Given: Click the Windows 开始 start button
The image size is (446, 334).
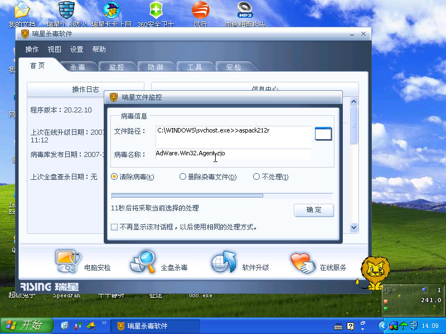Looking at the screenshot, I should [x=26, y=326].
